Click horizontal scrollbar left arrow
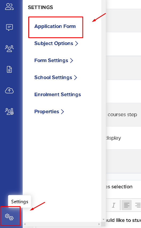141x228 pixels. (x=25, y=224)
